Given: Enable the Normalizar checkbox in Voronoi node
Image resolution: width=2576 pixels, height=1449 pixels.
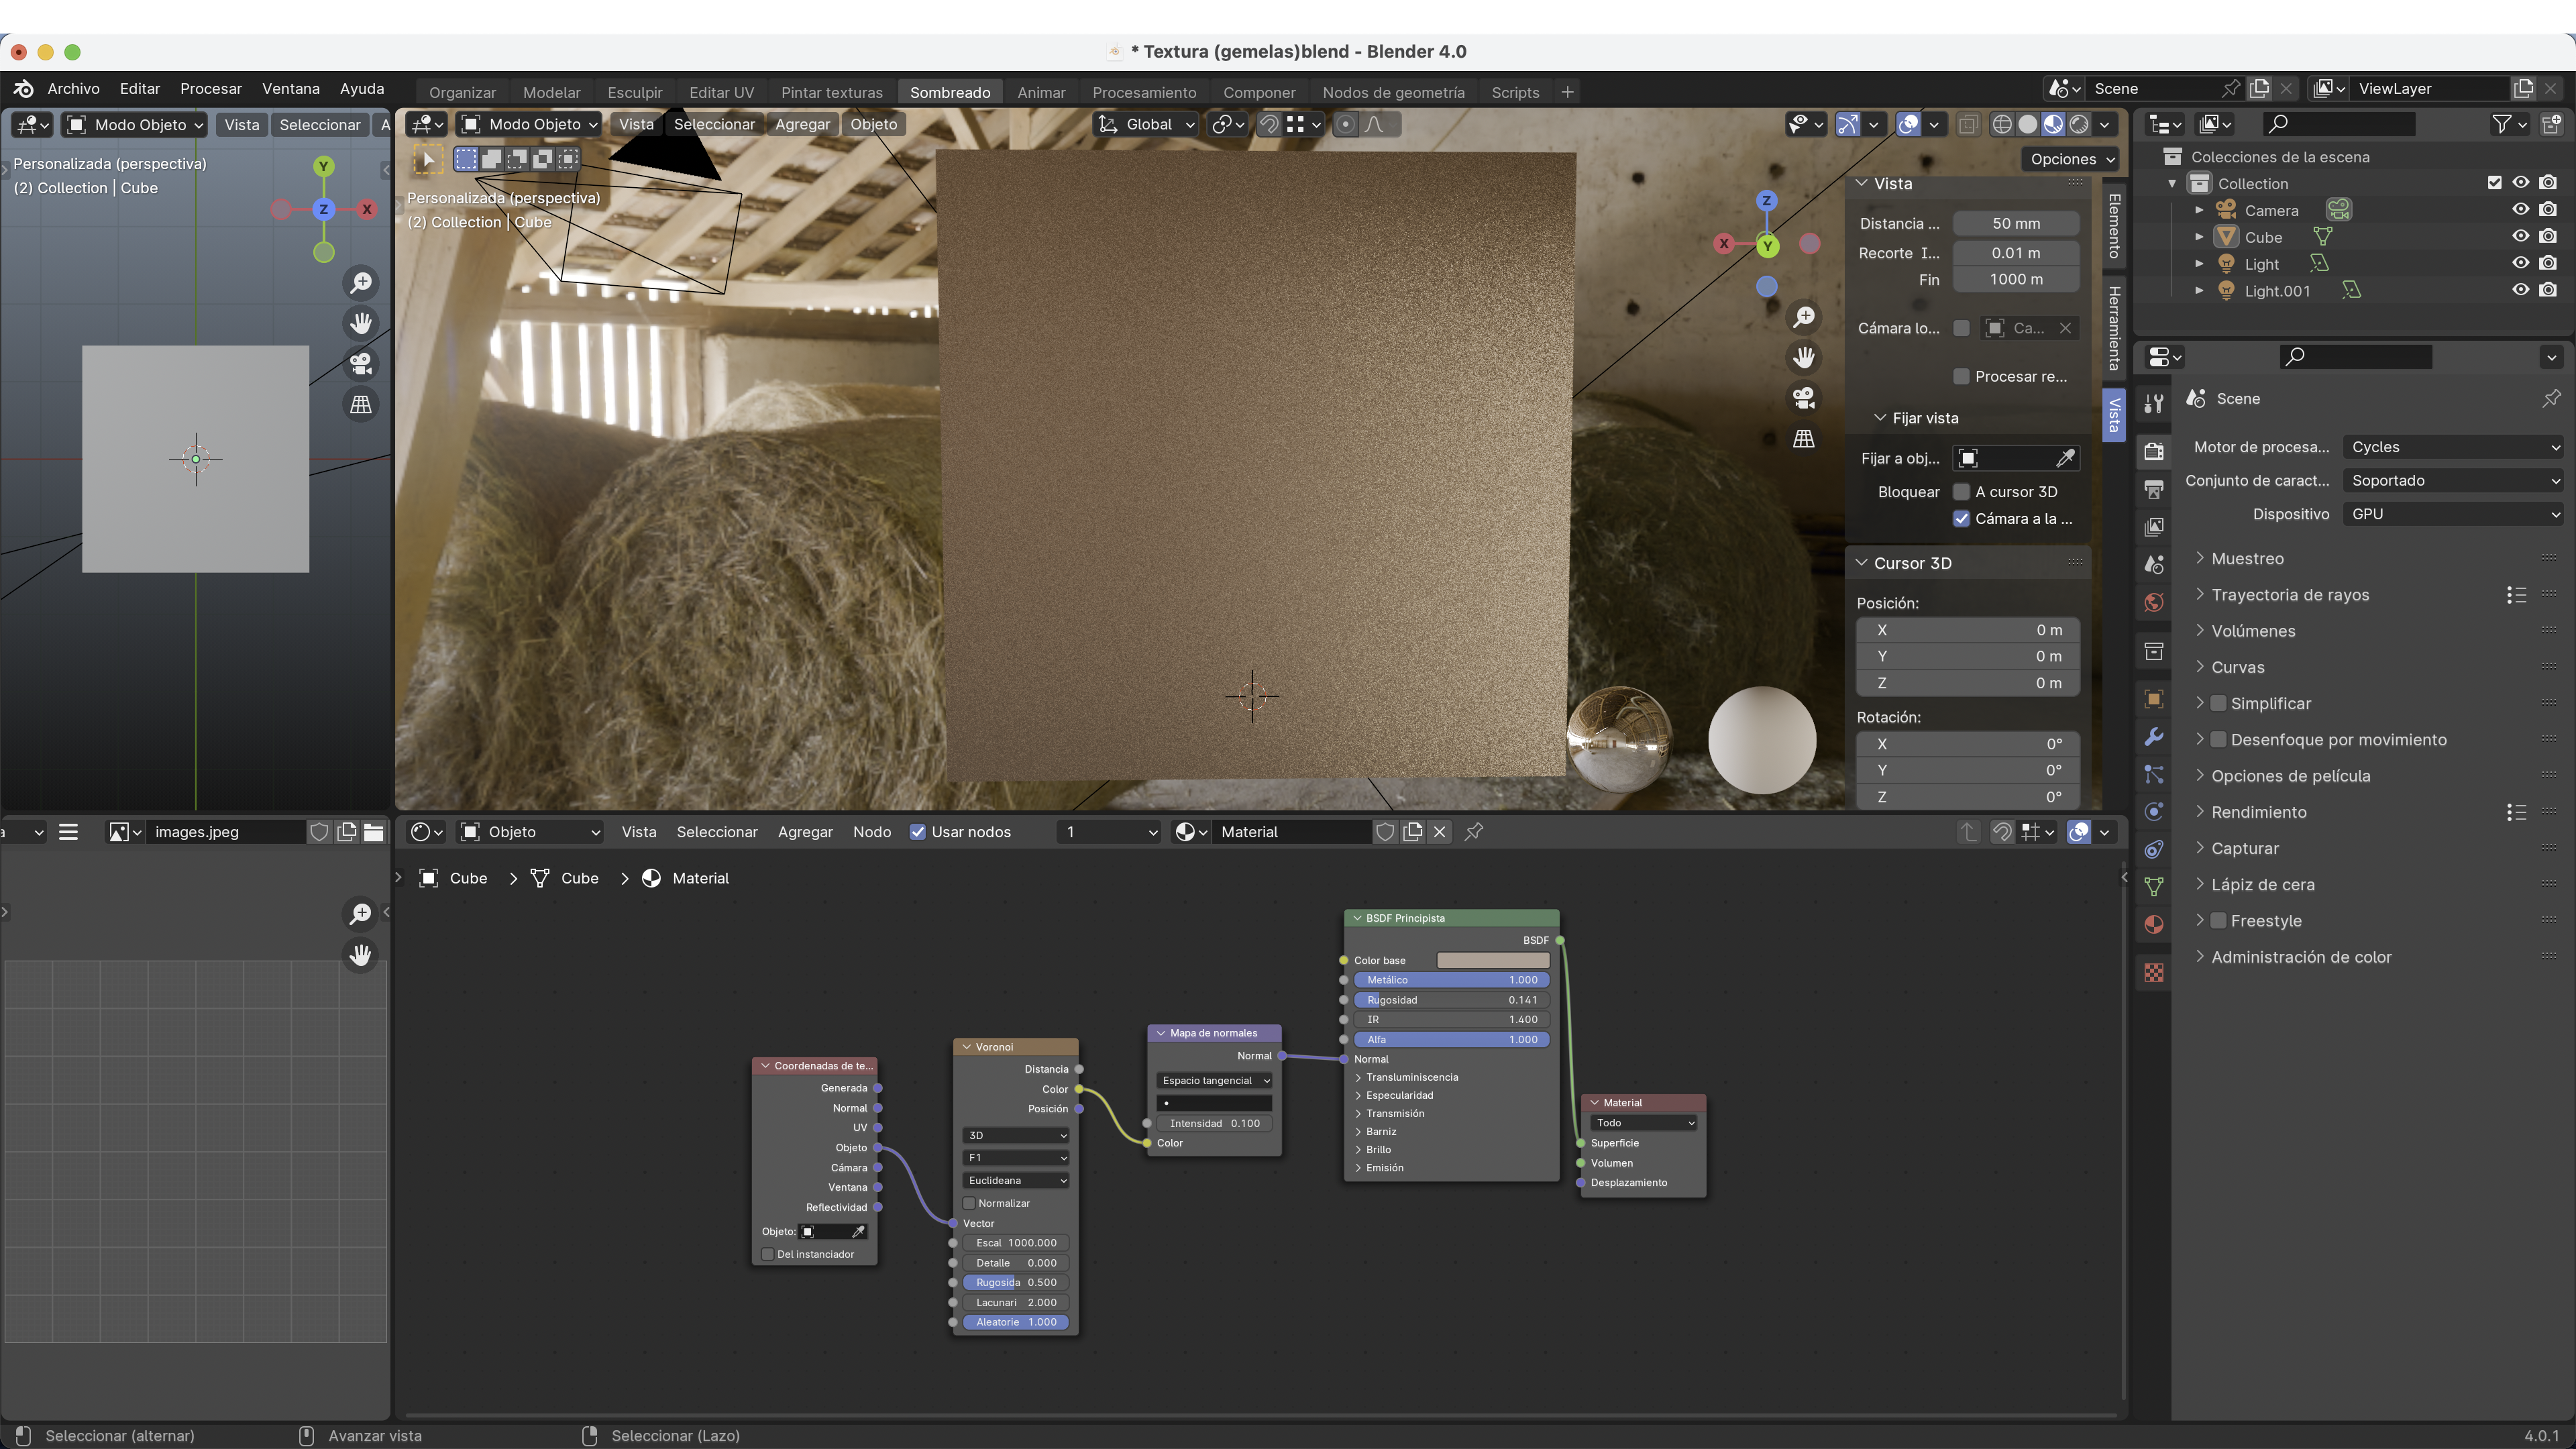Looking at the screenshot, I should click(x=969, y=1203).
